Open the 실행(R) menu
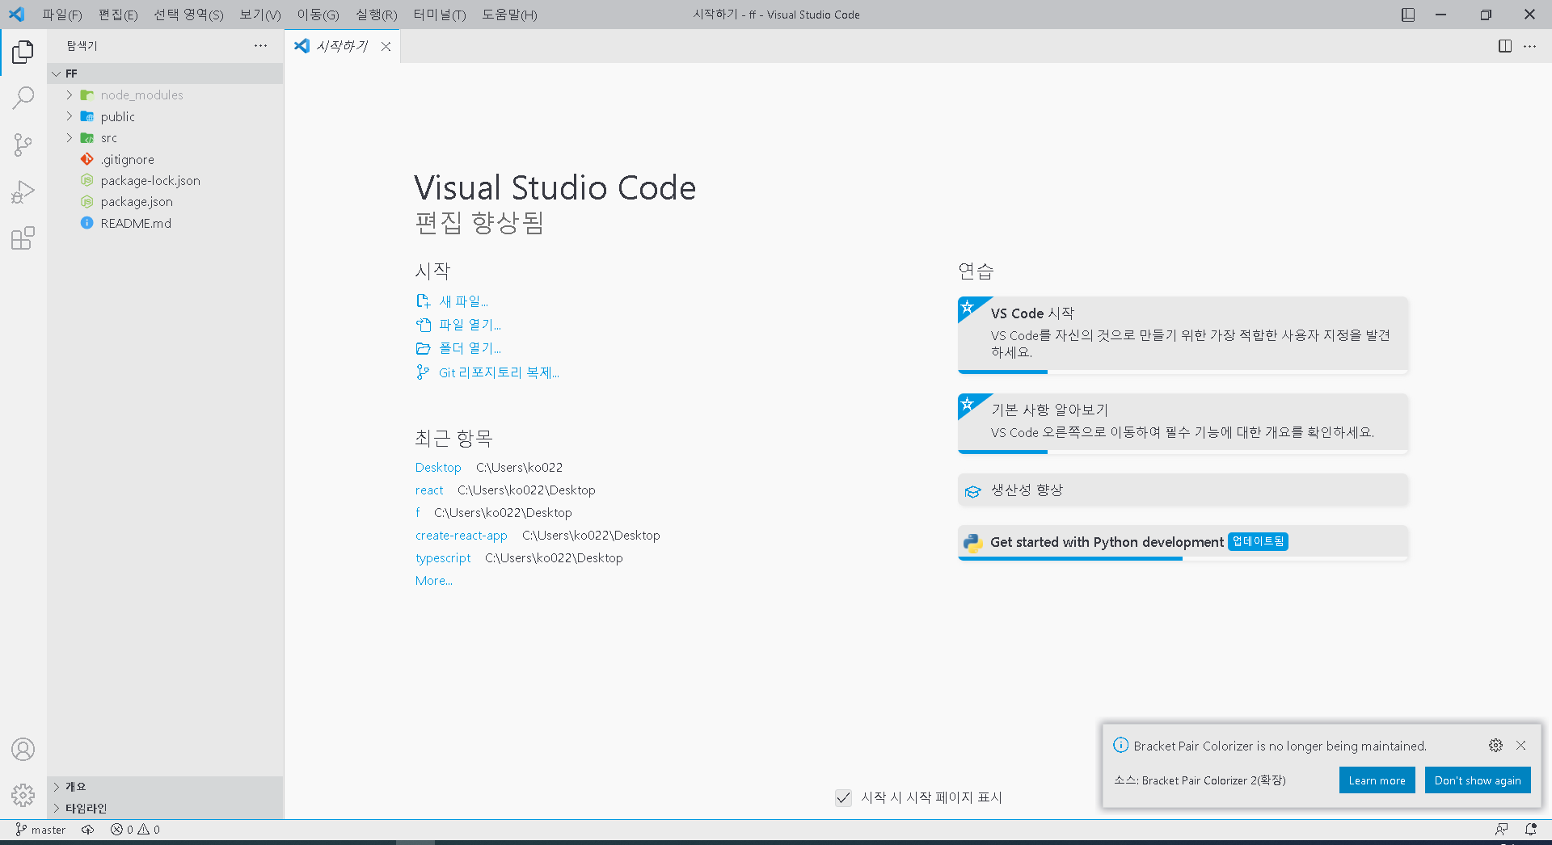 pos(377,15)
